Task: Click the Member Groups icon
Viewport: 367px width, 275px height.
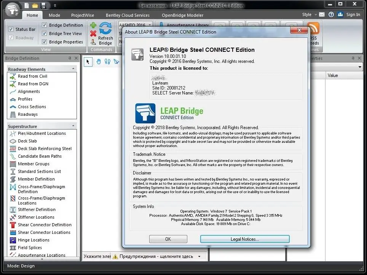Action: coord(13,164)
